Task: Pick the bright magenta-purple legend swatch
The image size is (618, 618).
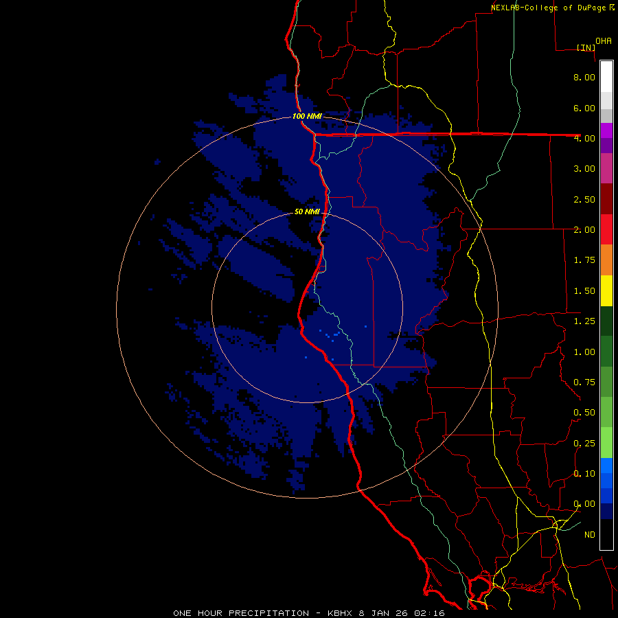Action: [x=606, y=130]
